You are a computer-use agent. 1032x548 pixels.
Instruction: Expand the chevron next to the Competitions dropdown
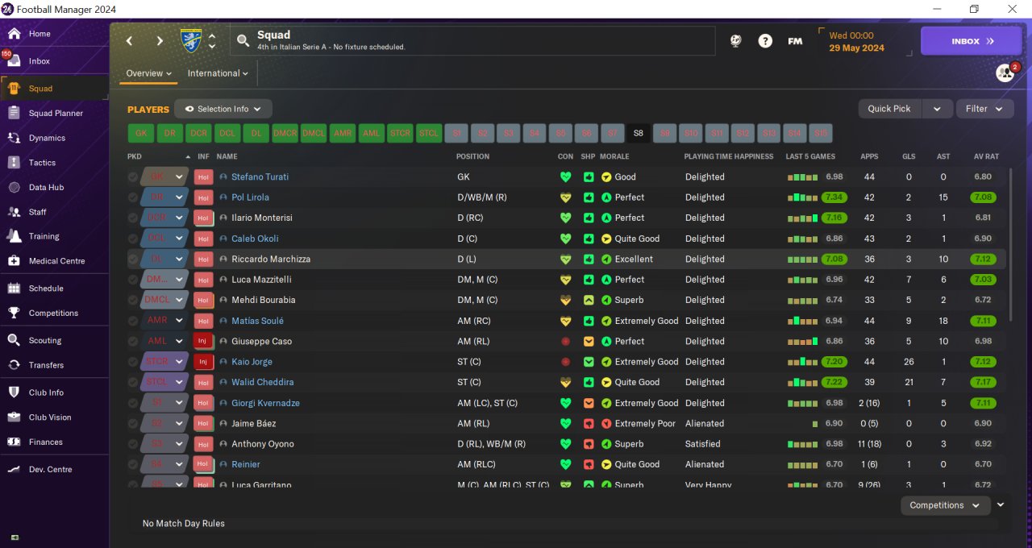point(1001,504)
